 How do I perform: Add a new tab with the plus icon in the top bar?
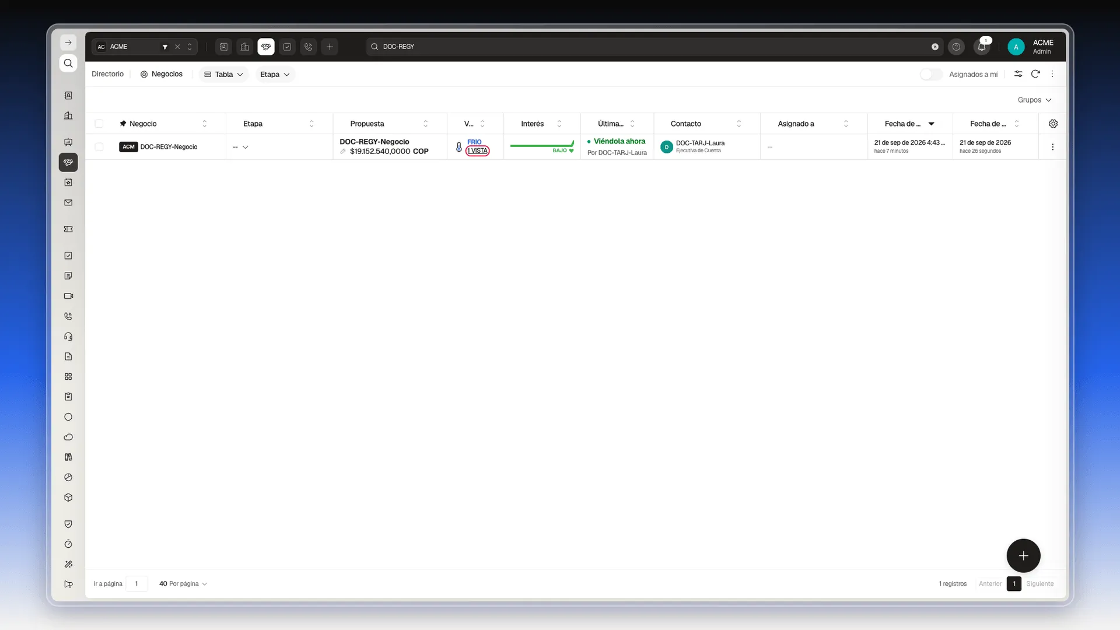[330, 47]
